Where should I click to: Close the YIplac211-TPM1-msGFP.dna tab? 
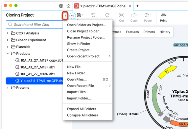130,6
